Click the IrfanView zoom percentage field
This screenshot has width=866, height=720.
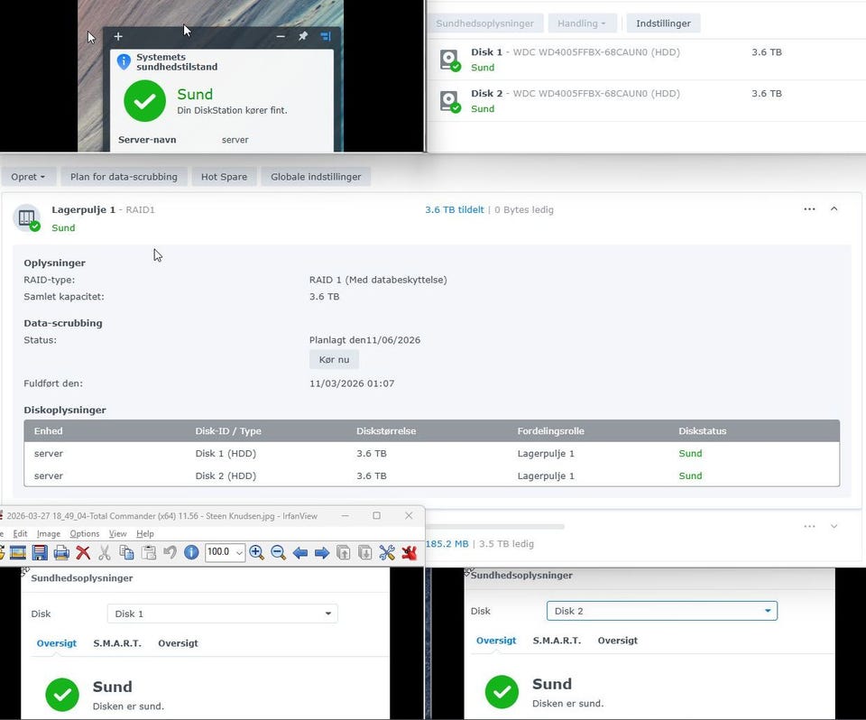pyautogui.click(x=225, y=552)
